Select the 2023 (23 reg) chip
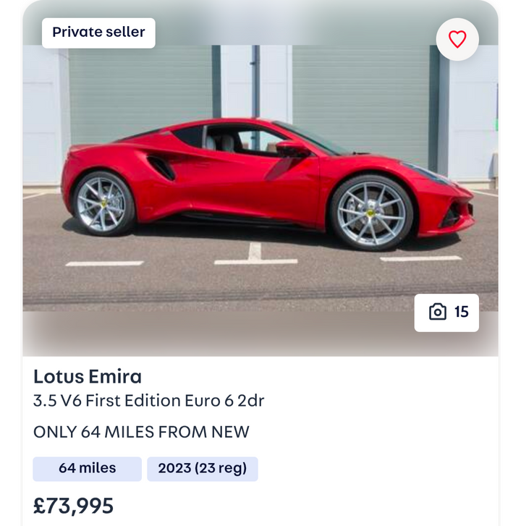521x526 pixels. click(x=203, y=469)
